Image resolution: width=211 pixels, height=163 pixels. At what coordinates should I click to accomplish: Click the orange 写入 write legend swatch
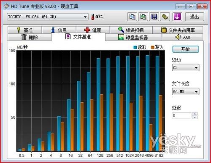153,48
